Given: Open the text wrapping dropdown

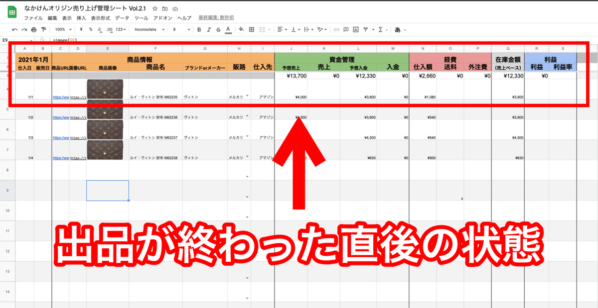Looking at the screenshot, I should point(308,30).
